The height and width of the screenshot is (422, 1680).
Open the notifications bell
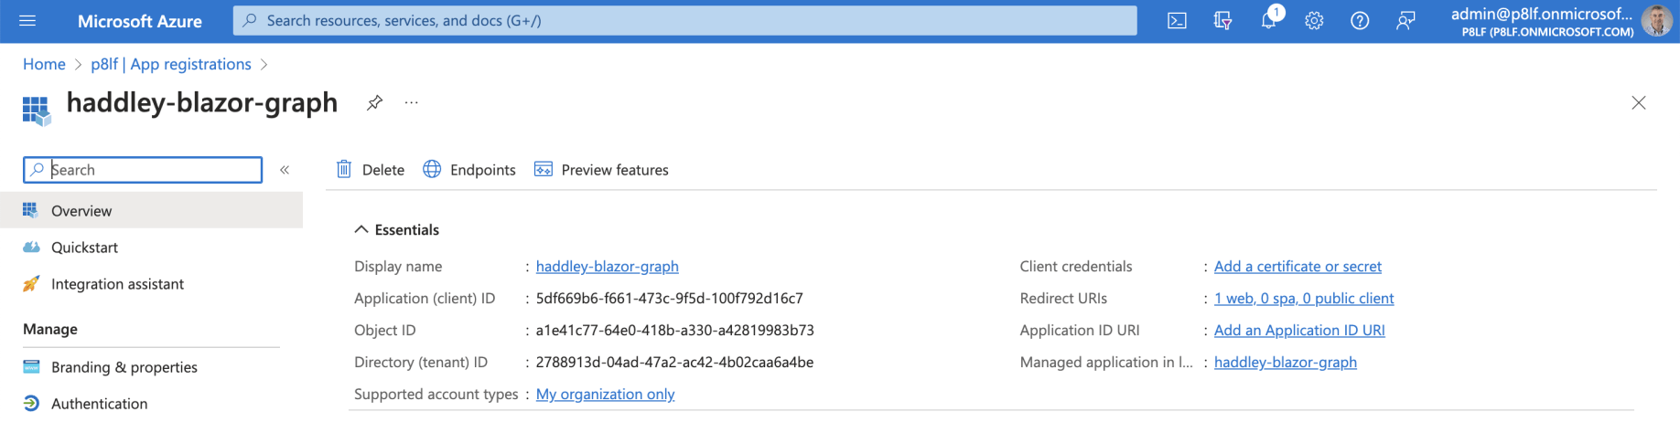(x=1268, y=20)
